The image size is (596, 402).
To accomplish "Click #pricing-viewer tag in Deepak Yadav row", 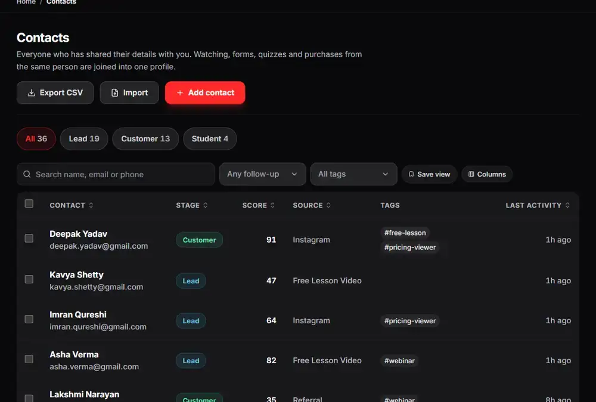I will coord(410,247).
